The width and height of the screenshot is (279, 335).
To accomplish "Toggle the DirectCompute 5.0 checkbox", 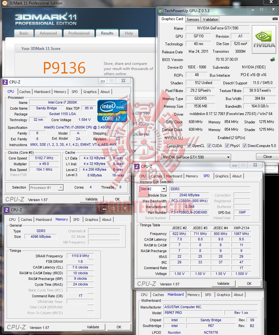I will [245, 145].
